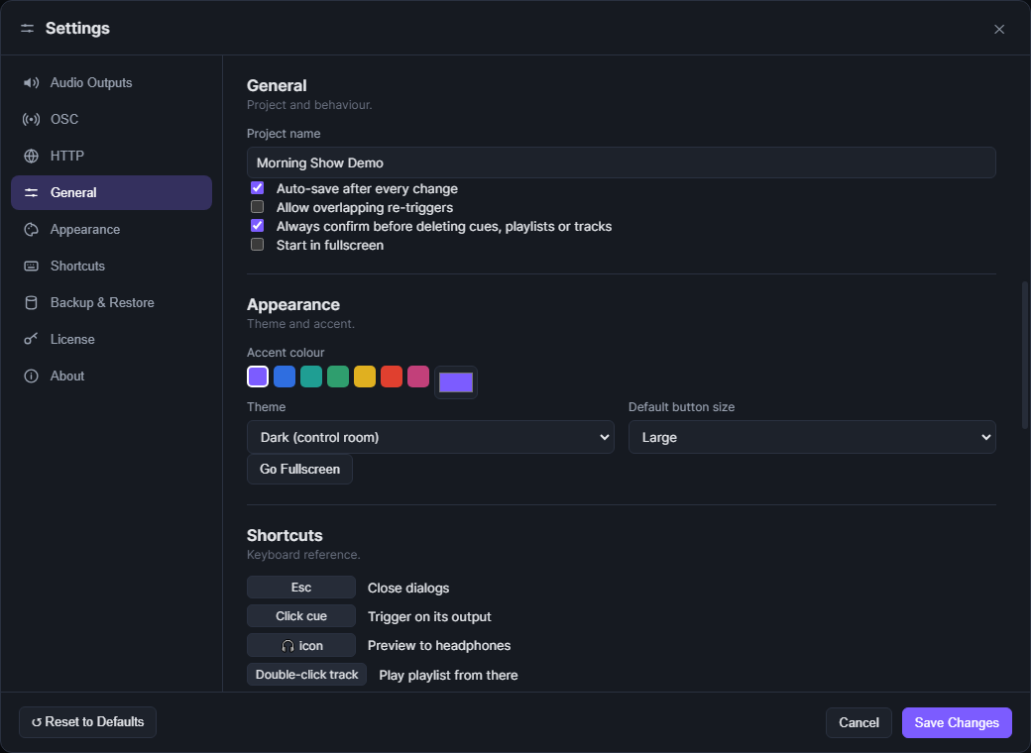
Task: Select the teal accent colour swatch
Action: click(x=311, y=376)
